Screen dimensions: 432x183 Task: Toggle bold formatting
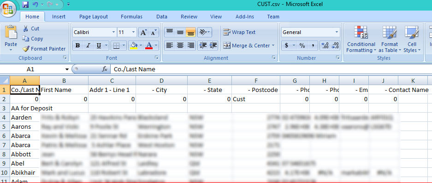tap(78, 46)
